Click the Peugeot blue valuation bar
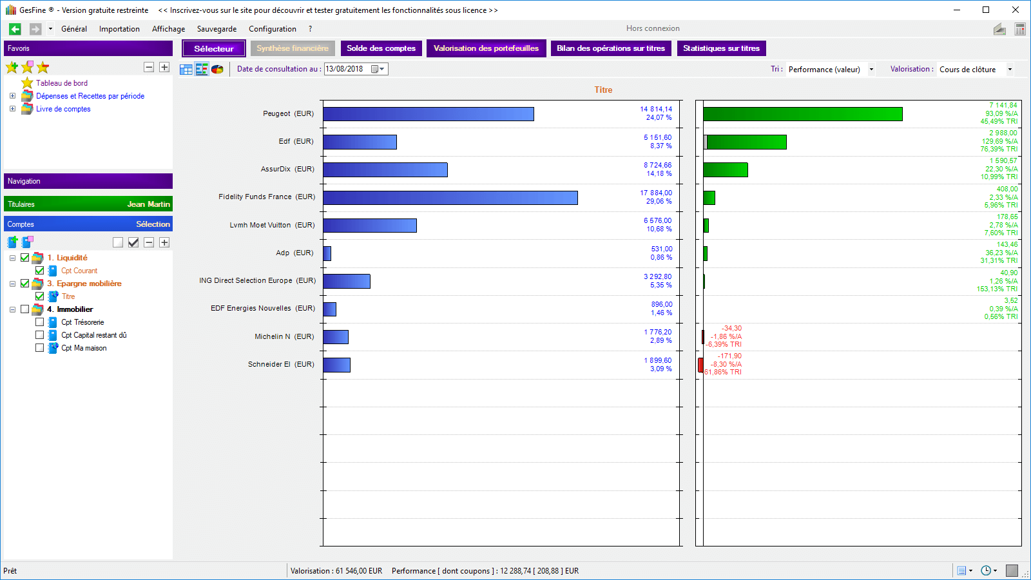 (x=429, y=114)
